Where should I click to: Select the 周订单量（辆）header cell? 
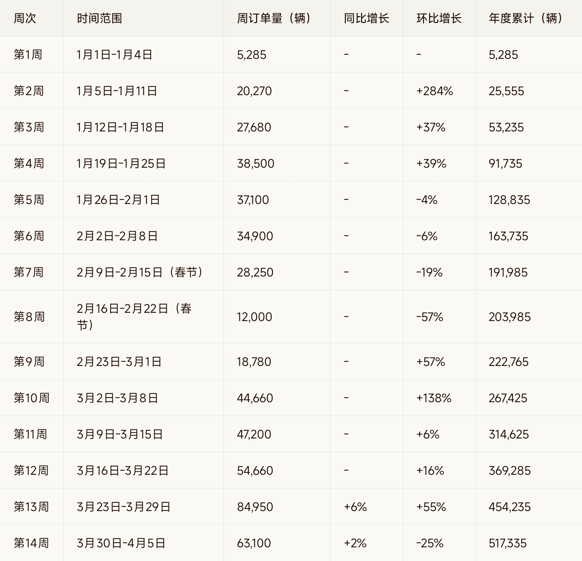(x=273, y=18)
